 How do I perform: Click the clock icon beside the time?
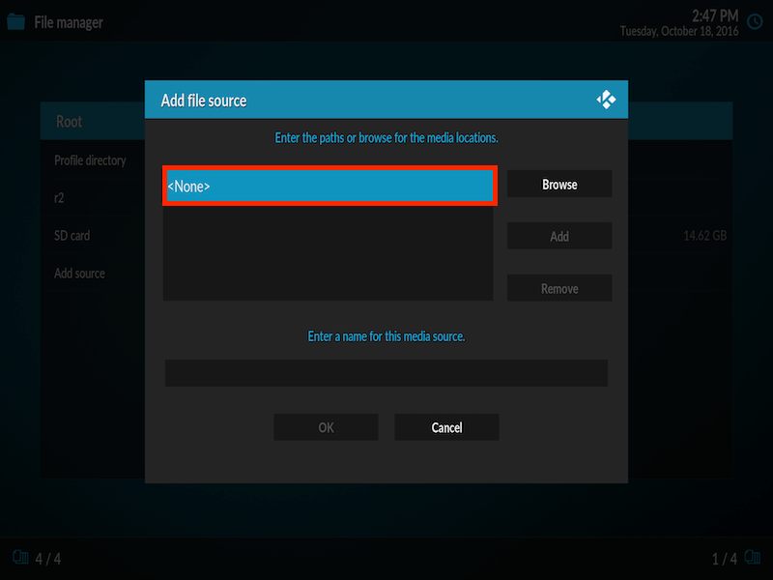(x=755, y=21)
